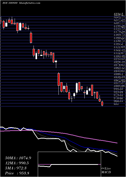Select the 12MA : 990.5 reading
The width and height of the screenshot is (126, 177).
[x=17, y=163]
